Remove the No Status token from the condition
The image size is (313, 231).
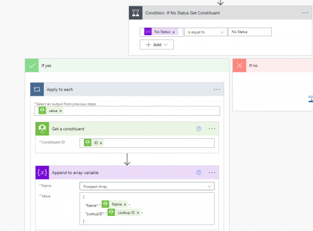[x=173, y=32]
